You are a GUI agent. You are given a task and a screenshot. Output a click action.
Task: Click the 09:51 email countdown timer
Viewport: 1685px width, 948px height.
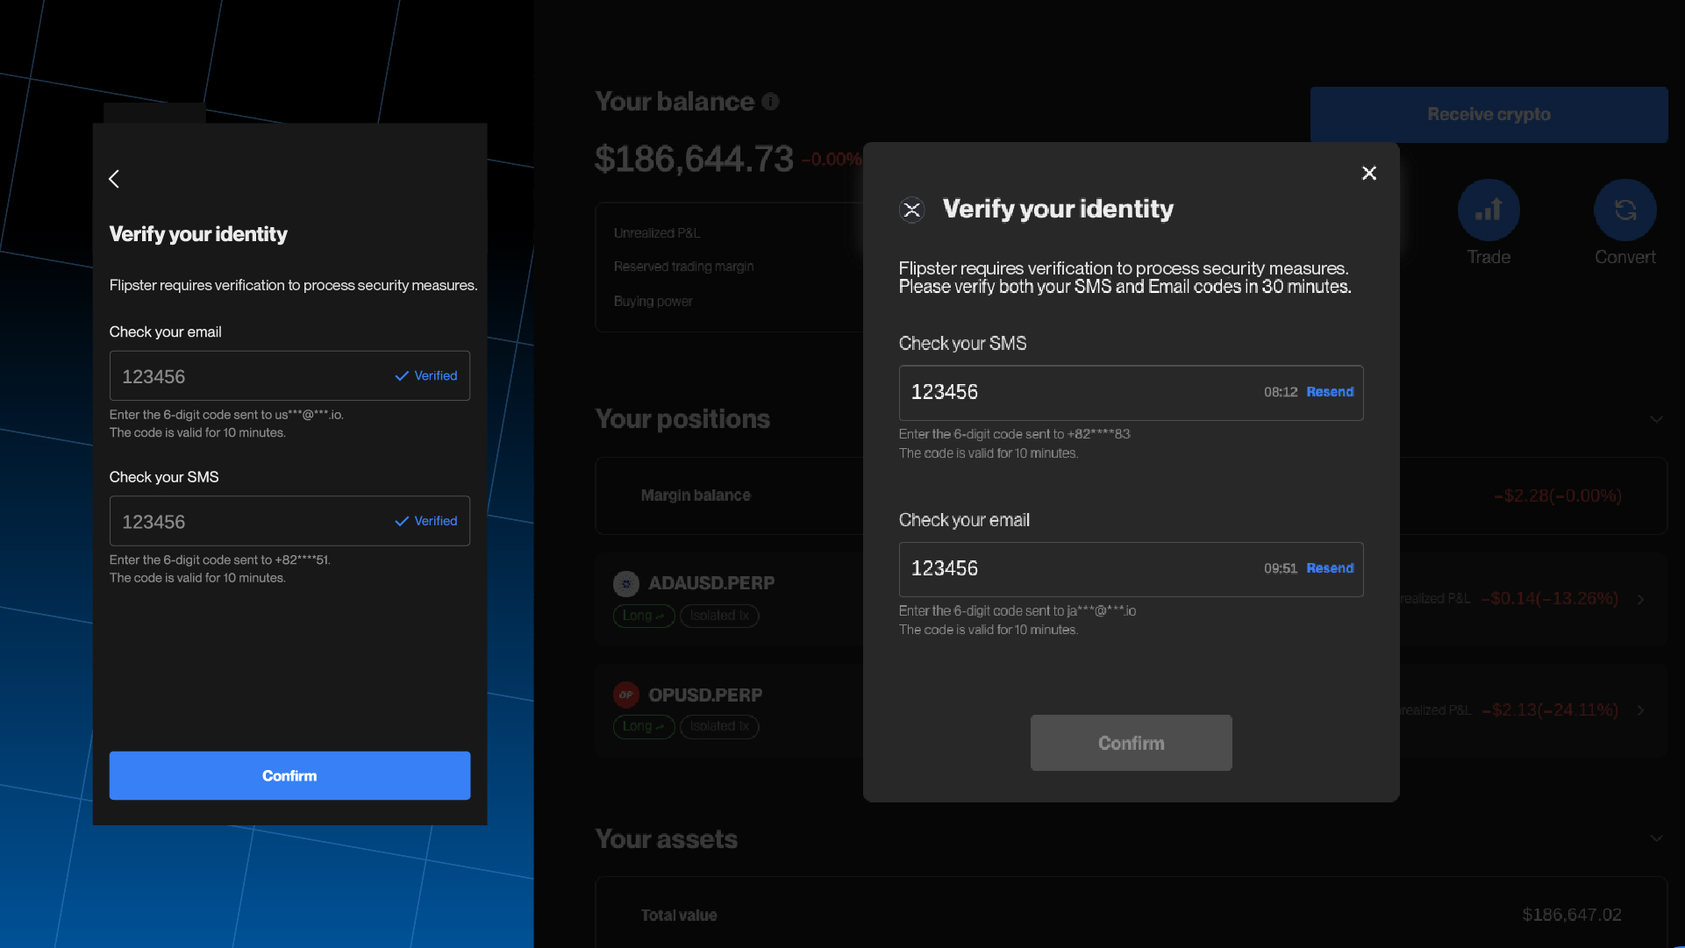tap(1281, 568)
